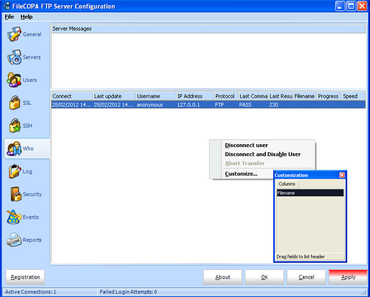
Task: Click the Connect column header
Action: pyautogui.click(x=72, y=96)
